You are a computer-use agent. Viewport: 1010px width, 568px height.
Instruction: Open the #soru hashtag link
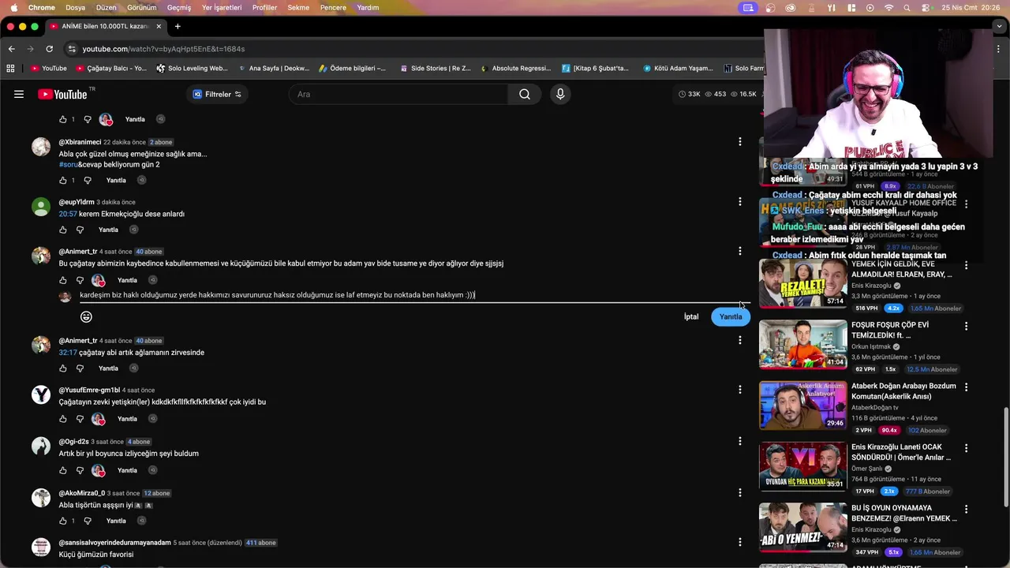coord(68,165)
